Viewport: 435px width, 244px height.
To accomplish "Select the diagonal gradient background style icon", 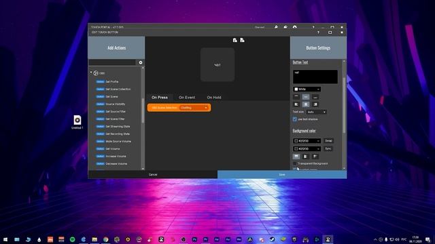I will click(315, 157).
